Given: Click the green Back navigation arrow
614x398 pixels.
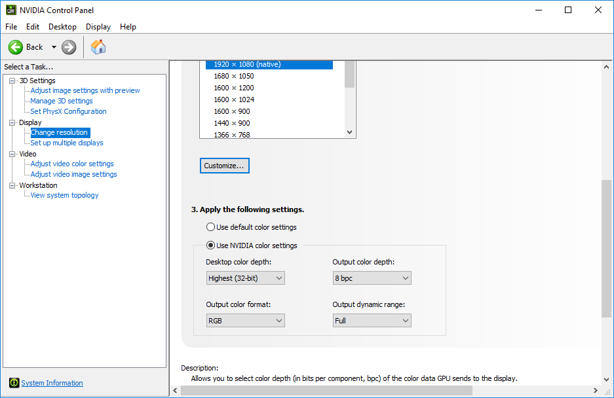Looking at the screenshot, I should pyautogui.click(x=15, y=46).
